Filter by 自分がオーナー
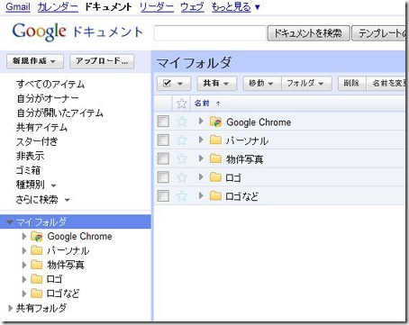Image resolution: width=409 pixels, height=325 pixels. pyautogui.click(x=48, y=98)
